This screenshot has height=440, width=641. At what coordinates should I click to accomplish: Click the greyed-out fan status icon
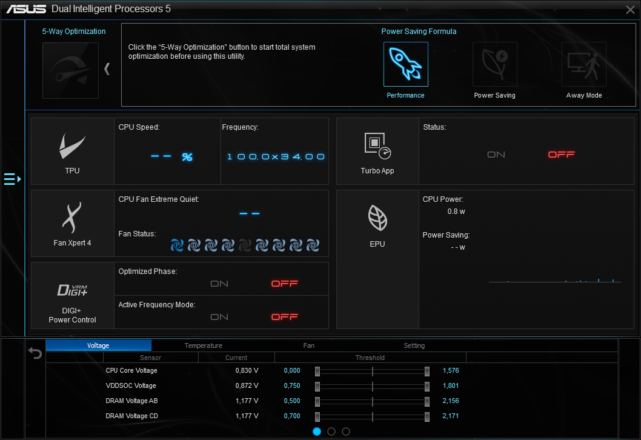click(x=245, y=245)
